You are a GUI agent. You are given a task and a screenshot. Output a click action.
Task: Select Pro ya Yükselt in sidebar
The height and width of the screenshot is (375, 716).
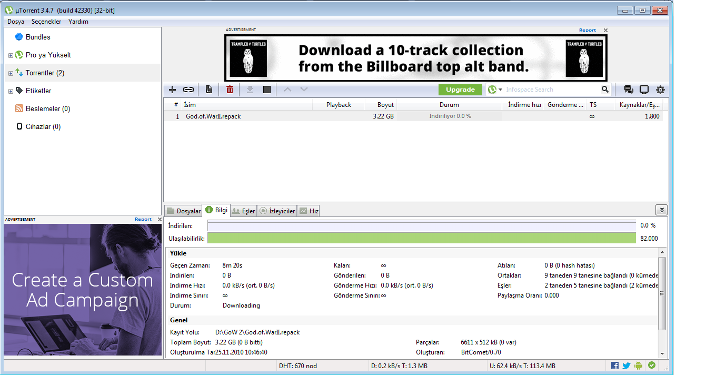coord(48,55)
